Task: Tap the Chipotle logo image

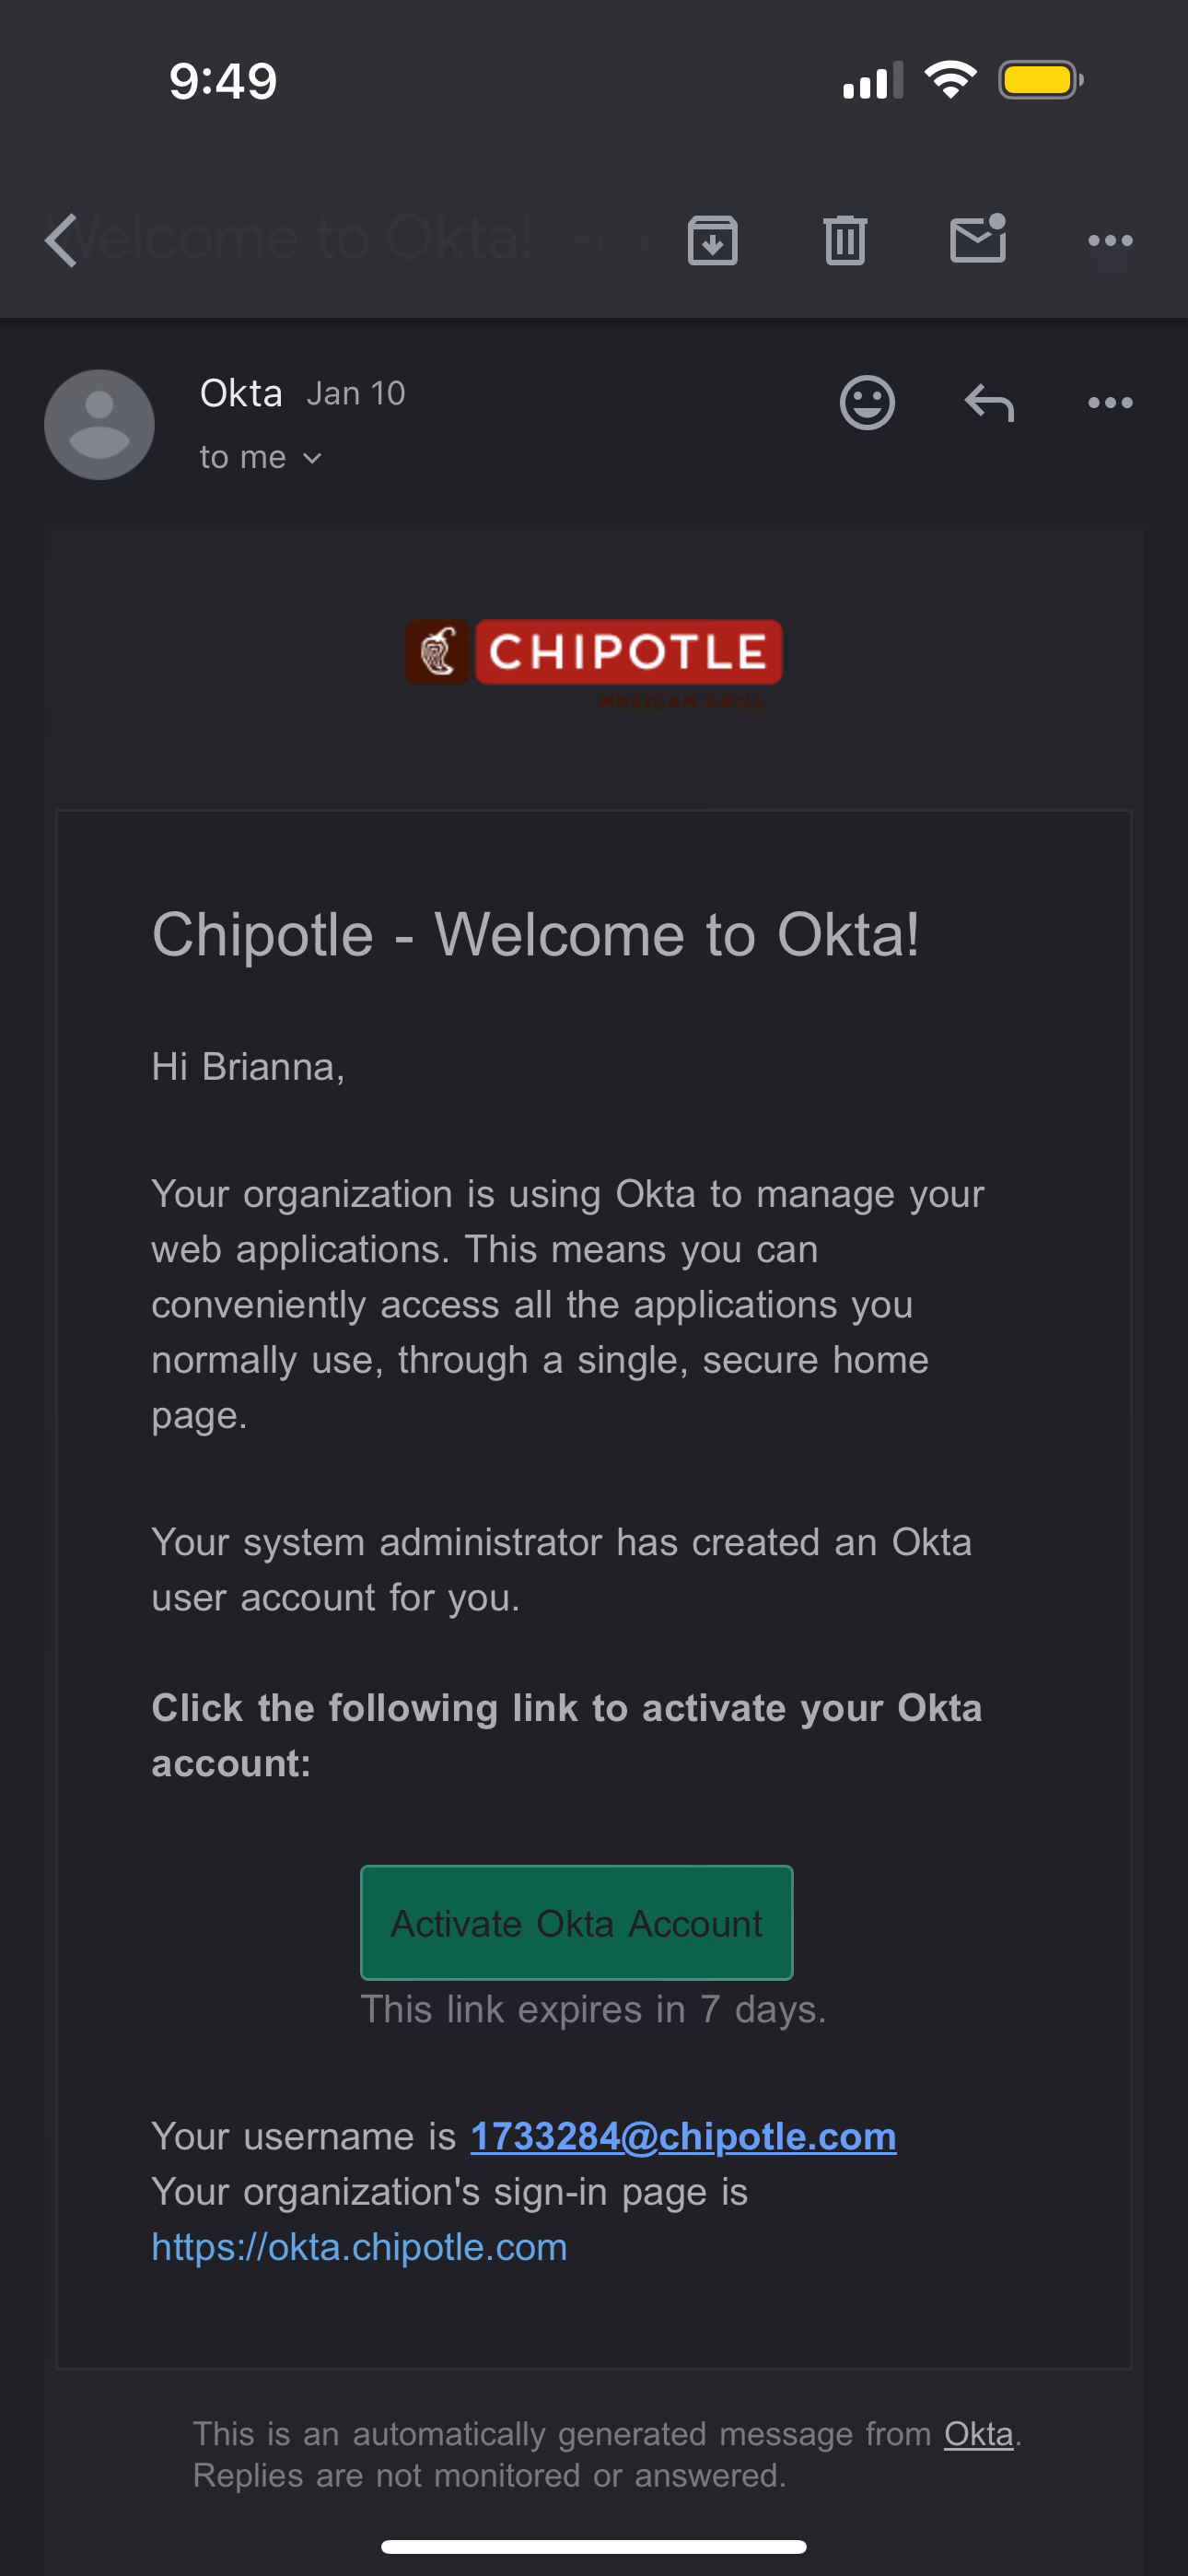Action: 594,655
